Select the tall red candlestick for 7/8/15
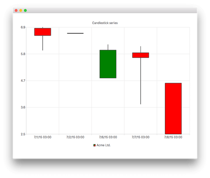Viewport: 210px width, 178px height. (x=173, y=109)
